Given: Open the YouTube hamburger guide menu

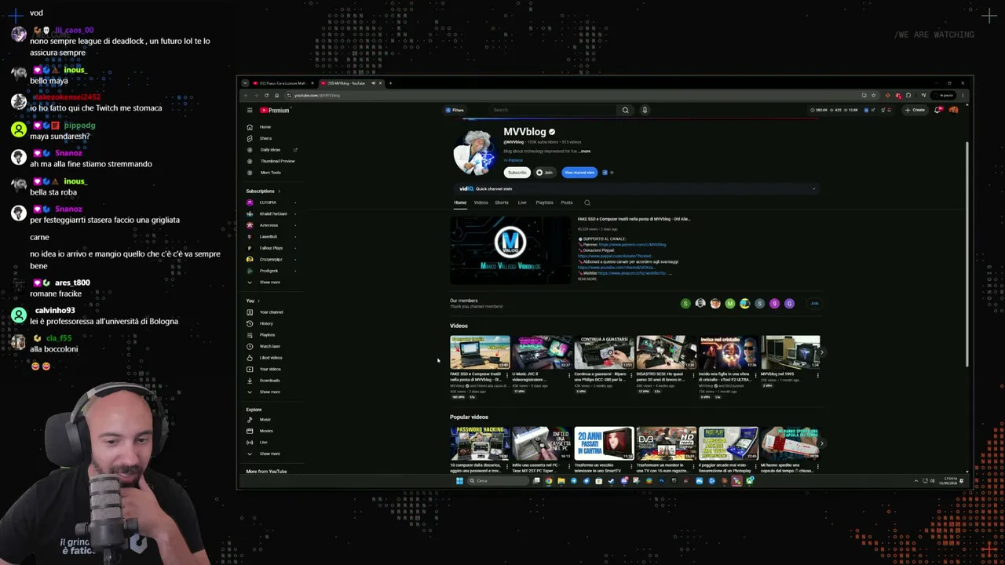Looking at the screenshot, I should (x=250, y=110).
